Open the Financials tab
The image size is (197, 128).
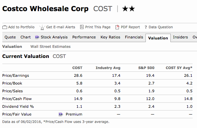tap(134, 37)
